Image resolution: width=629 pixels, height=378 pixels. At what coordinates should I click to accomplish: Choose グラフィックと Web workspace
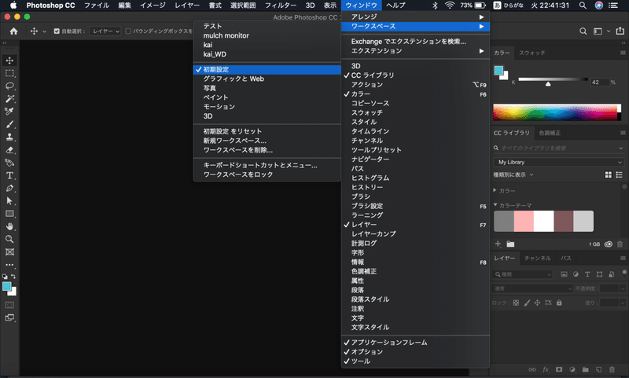[x=267, y=79]
